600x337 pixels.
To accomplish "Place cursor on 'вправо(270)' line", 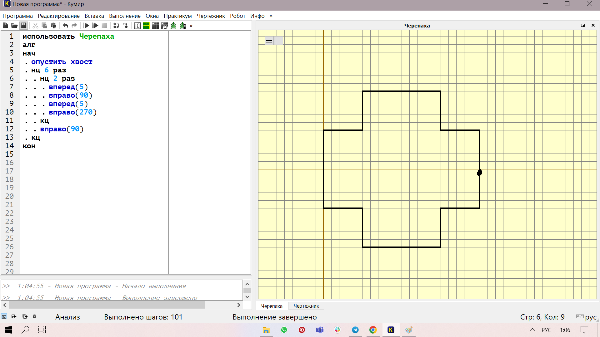I will click(x=72, y=112).
